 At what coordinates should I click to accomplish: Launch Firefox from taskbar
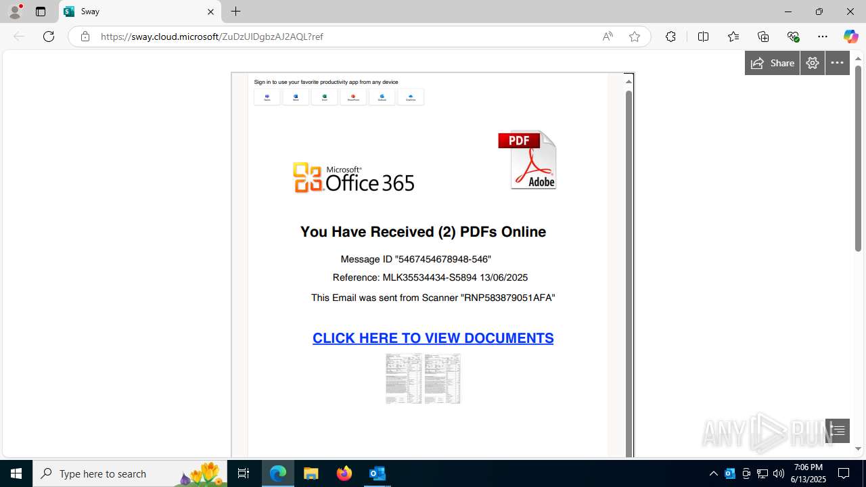point(344,473)
